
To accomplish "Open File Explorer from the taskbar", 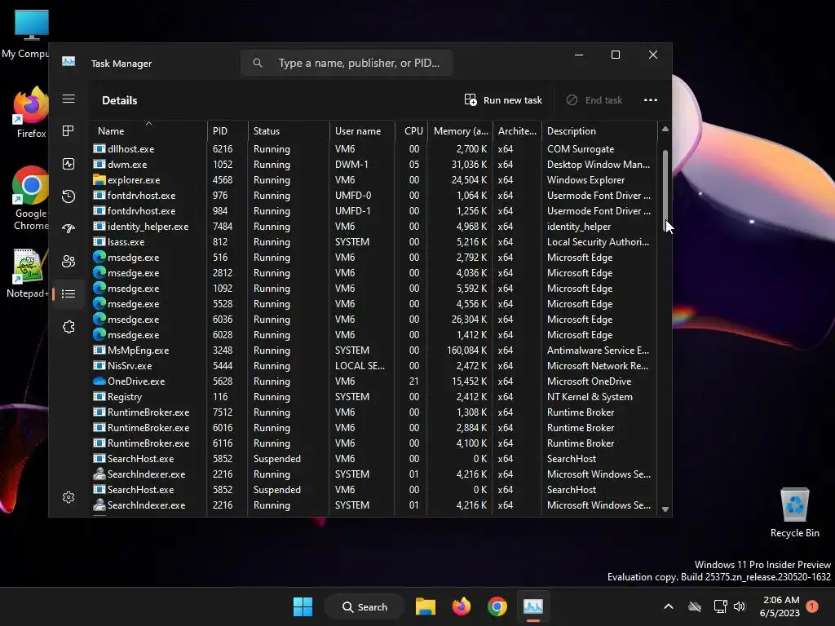I will pyautogui.click(x=426, y=606).
